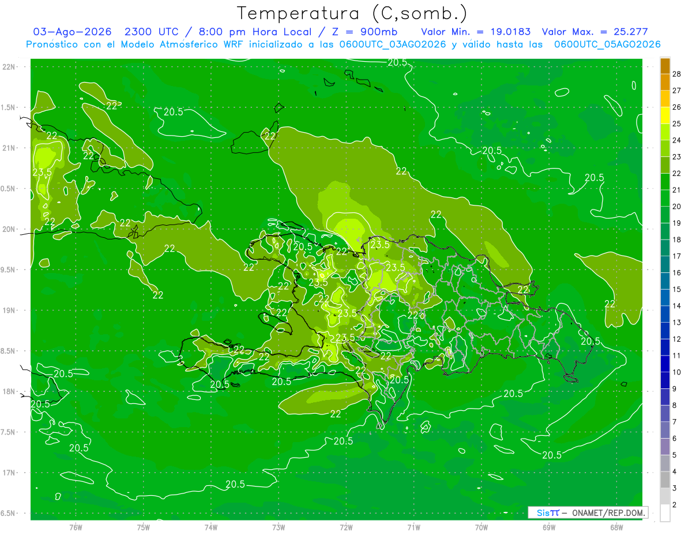The width and height of the screenshot is (692, 535).
Task: Click the blue legend swatch between 13 and 14
Action: pyautogui.click(x=665, y=314)
